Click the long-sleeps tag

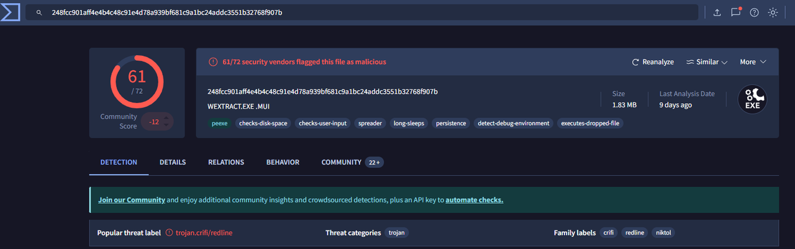pyautogui.click(x=409, y=123)
